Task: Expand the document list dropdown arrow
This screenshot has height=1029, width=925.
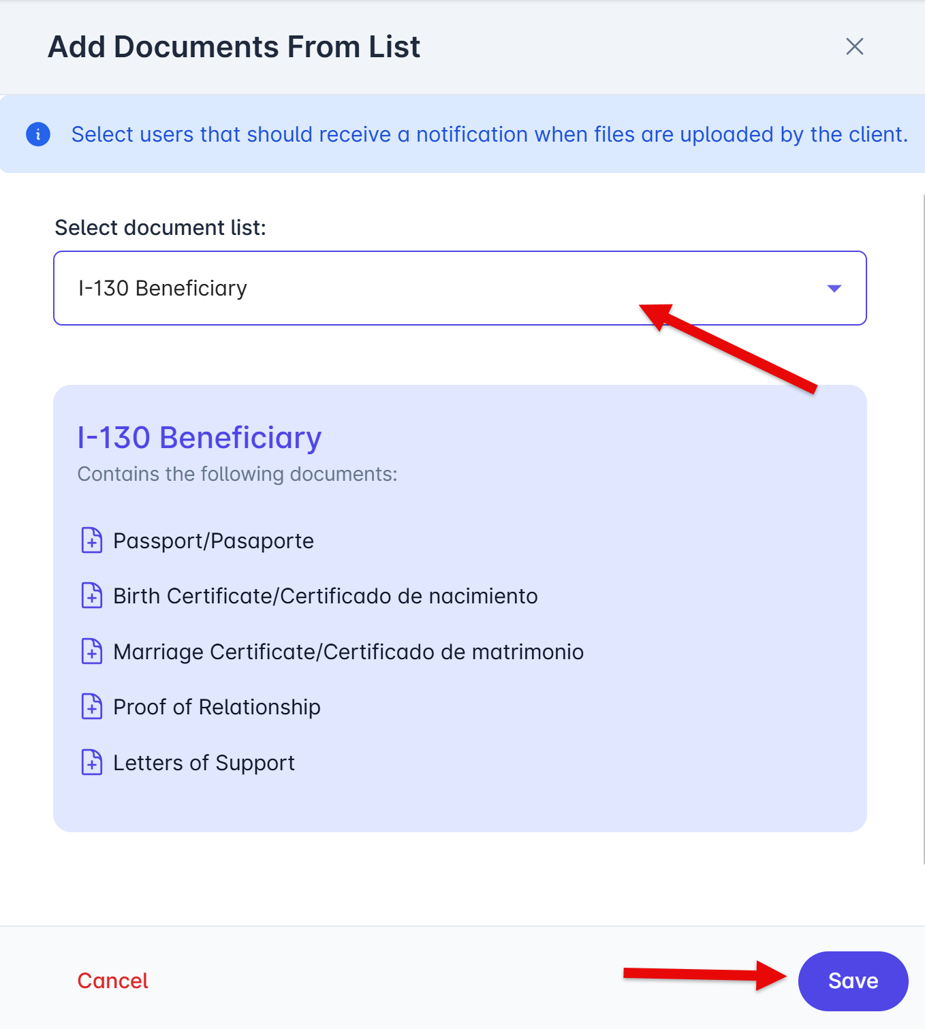Action: [x=834, y=289]
